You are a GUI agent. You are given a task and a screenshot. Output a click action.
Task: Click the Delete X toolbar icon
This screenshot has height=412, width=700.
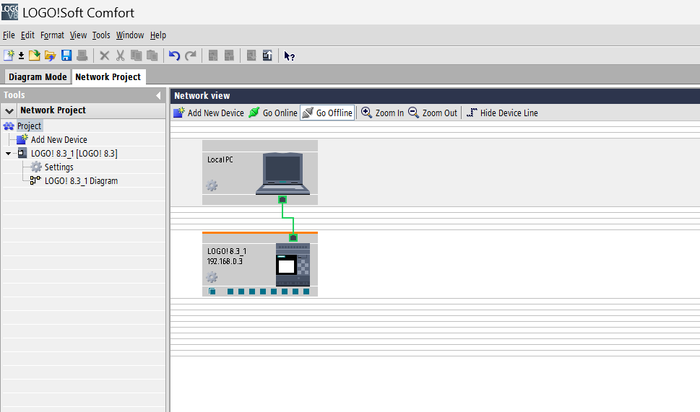pos(105,56)
